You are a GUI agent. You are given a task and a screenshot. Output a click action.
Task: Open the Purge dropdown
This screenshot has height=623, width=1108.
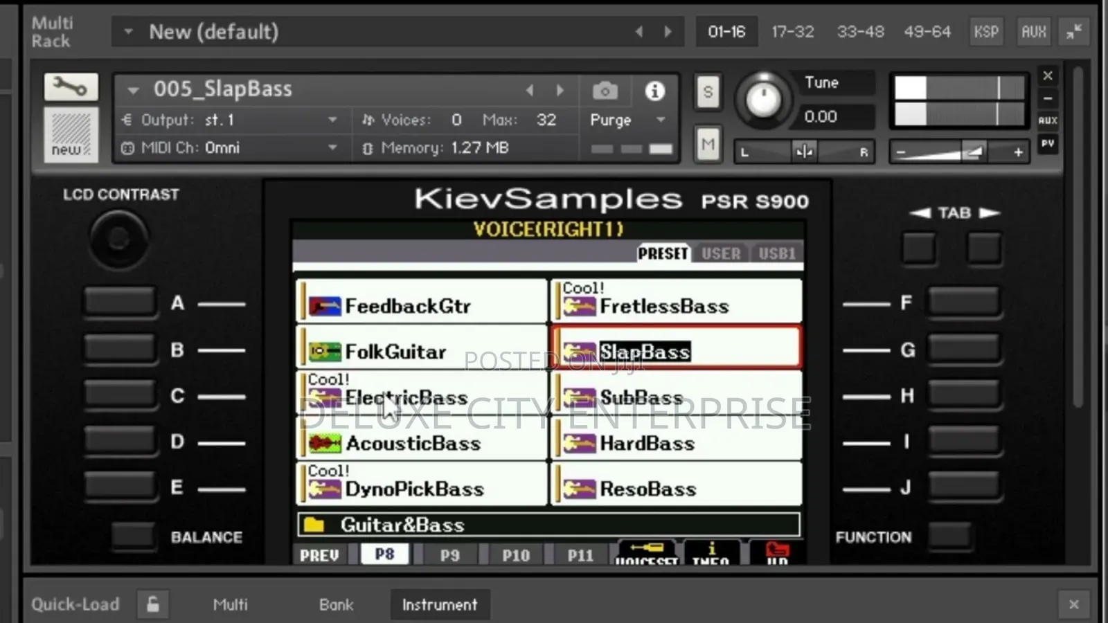[661, 120]
